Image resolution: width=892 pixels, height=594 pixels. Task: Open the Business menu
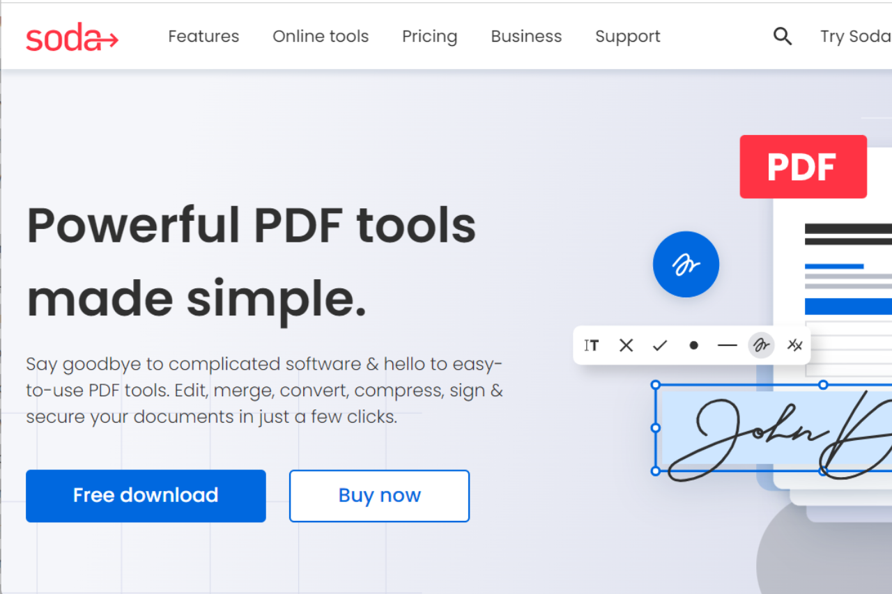point(526,36)
